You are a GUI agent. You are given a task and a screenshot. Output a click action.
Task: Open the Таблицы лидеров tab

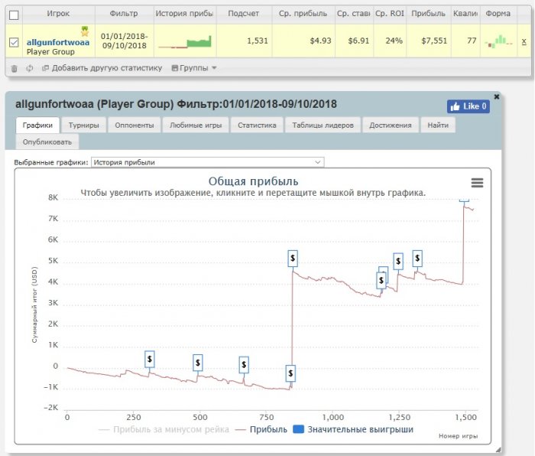tap(321, 125)
